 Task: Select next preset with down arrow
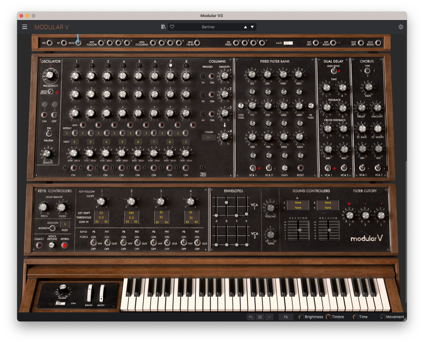click(252, 27)
